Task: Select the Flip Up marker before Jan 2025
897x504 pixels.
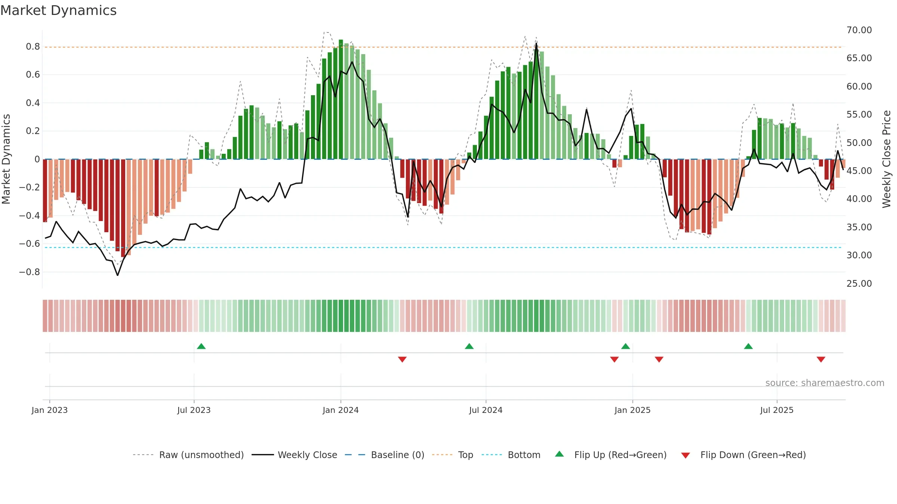Action: tap(626, 346)
